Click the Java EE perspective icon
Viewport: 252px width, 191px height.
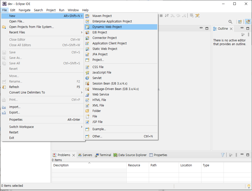coord(248,22)
